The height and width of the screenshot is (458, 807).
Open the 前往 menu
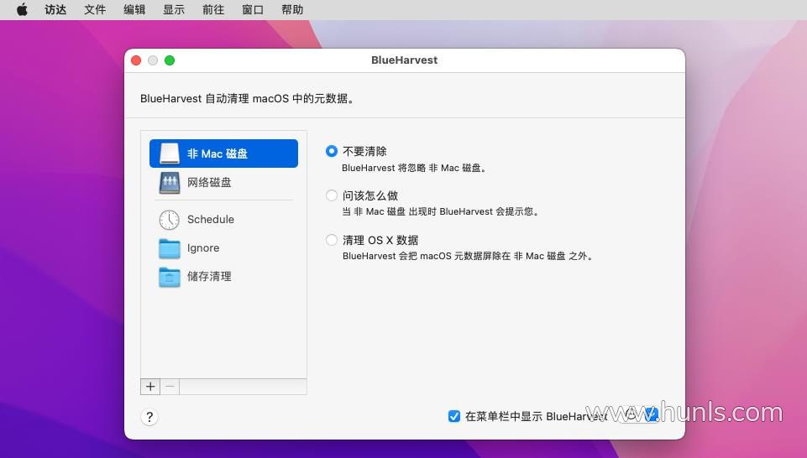(213, 10)
